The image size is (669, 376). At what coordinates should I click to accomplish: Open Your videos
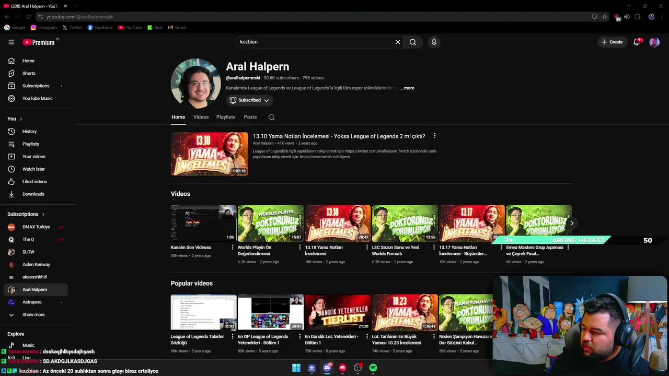click(x=36, y=157)
